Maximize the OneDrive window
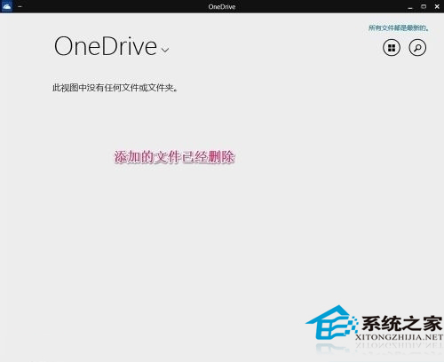 click(x=424, y=6)
